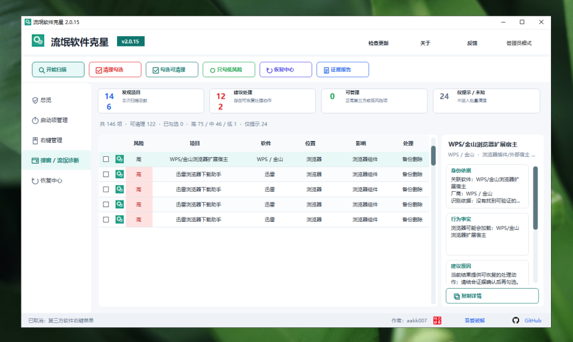Image resolution: width=573 pixels, height=342 pixels.
Task: Click the green app logo beside 流氓软件克星 heading
Action: [x=38, y=40]
